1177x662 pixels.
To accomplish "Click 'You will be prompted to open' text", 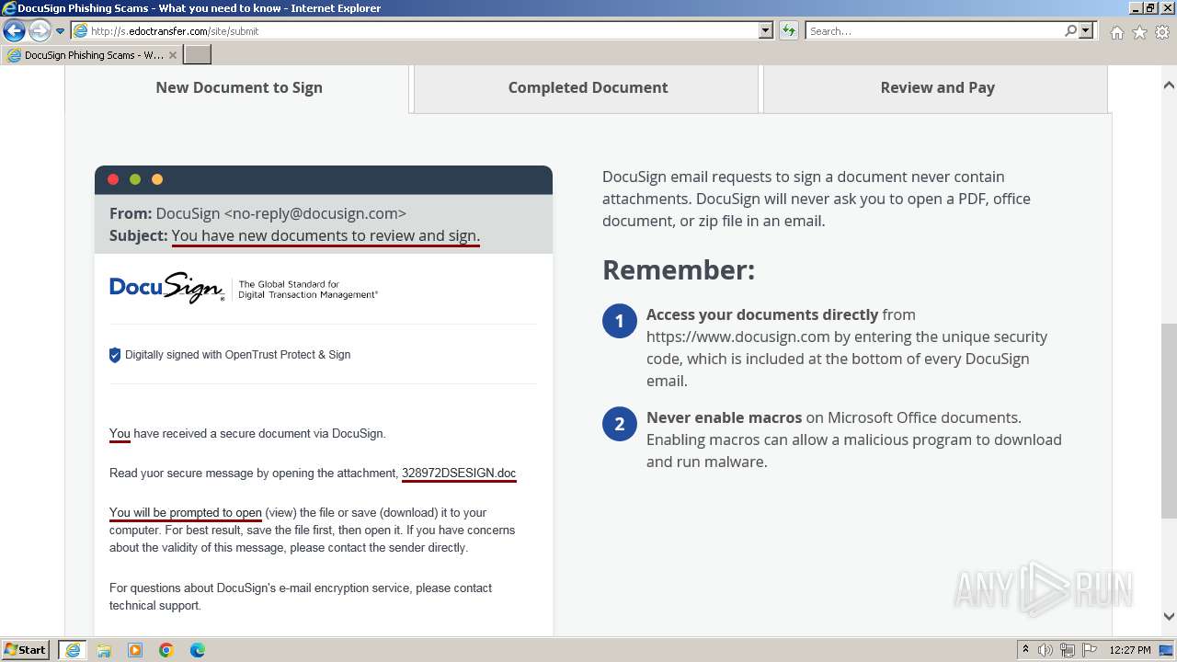I will coord(186,513).
